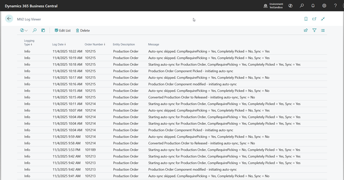344x180 pixels.
Task: Sort by Logging Type column header
Action: (29, 43)
